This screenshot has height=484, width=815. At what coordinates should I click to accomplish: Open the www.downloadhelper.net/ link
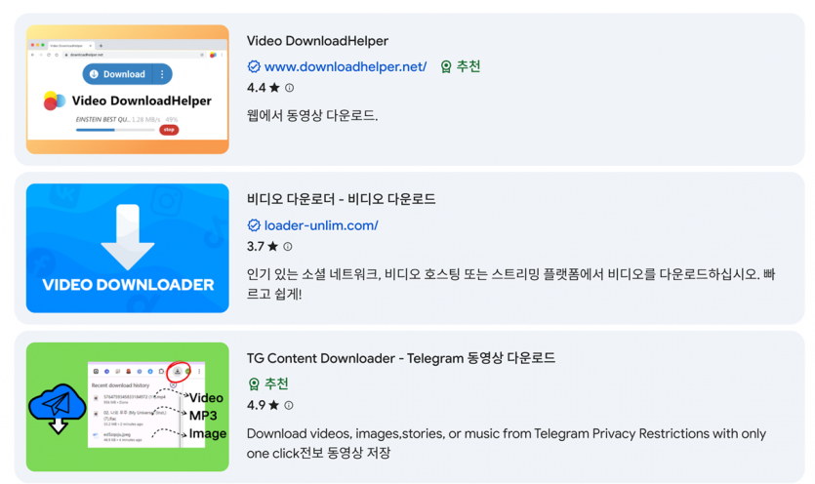[x=346, y=66]
